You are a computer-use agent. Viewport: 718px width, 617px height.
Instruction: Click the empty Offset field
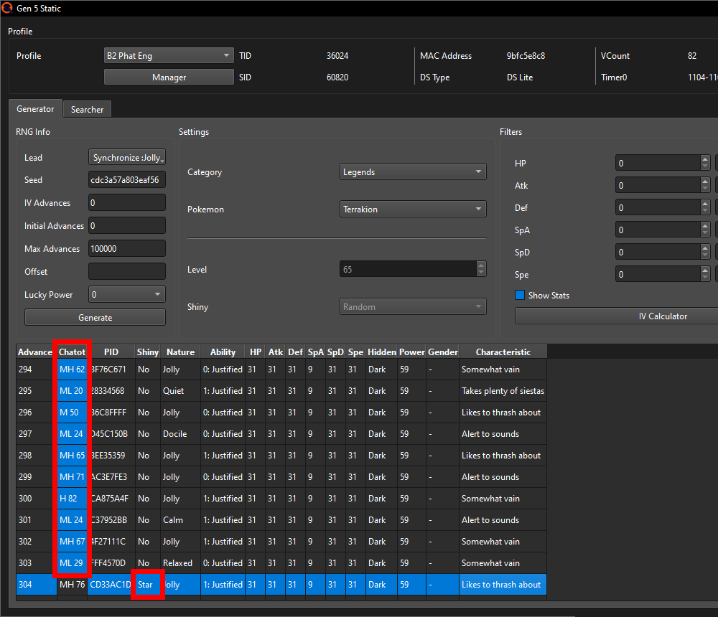point(127,271)
